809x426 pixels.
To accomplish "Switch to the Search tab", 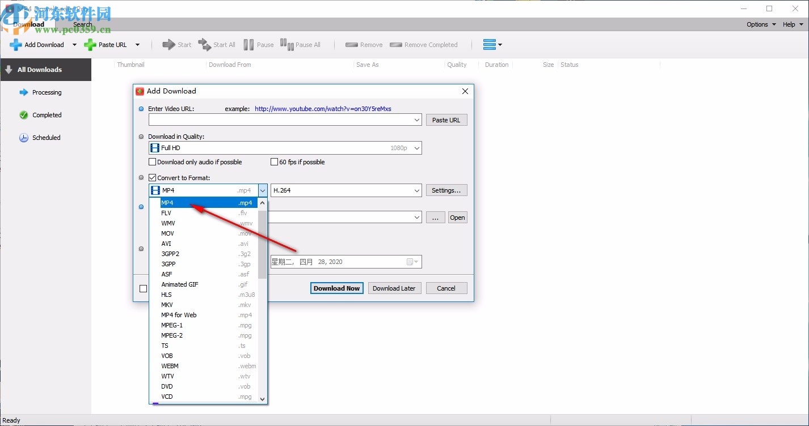I will pyautogui.click(x=83, y=24).
